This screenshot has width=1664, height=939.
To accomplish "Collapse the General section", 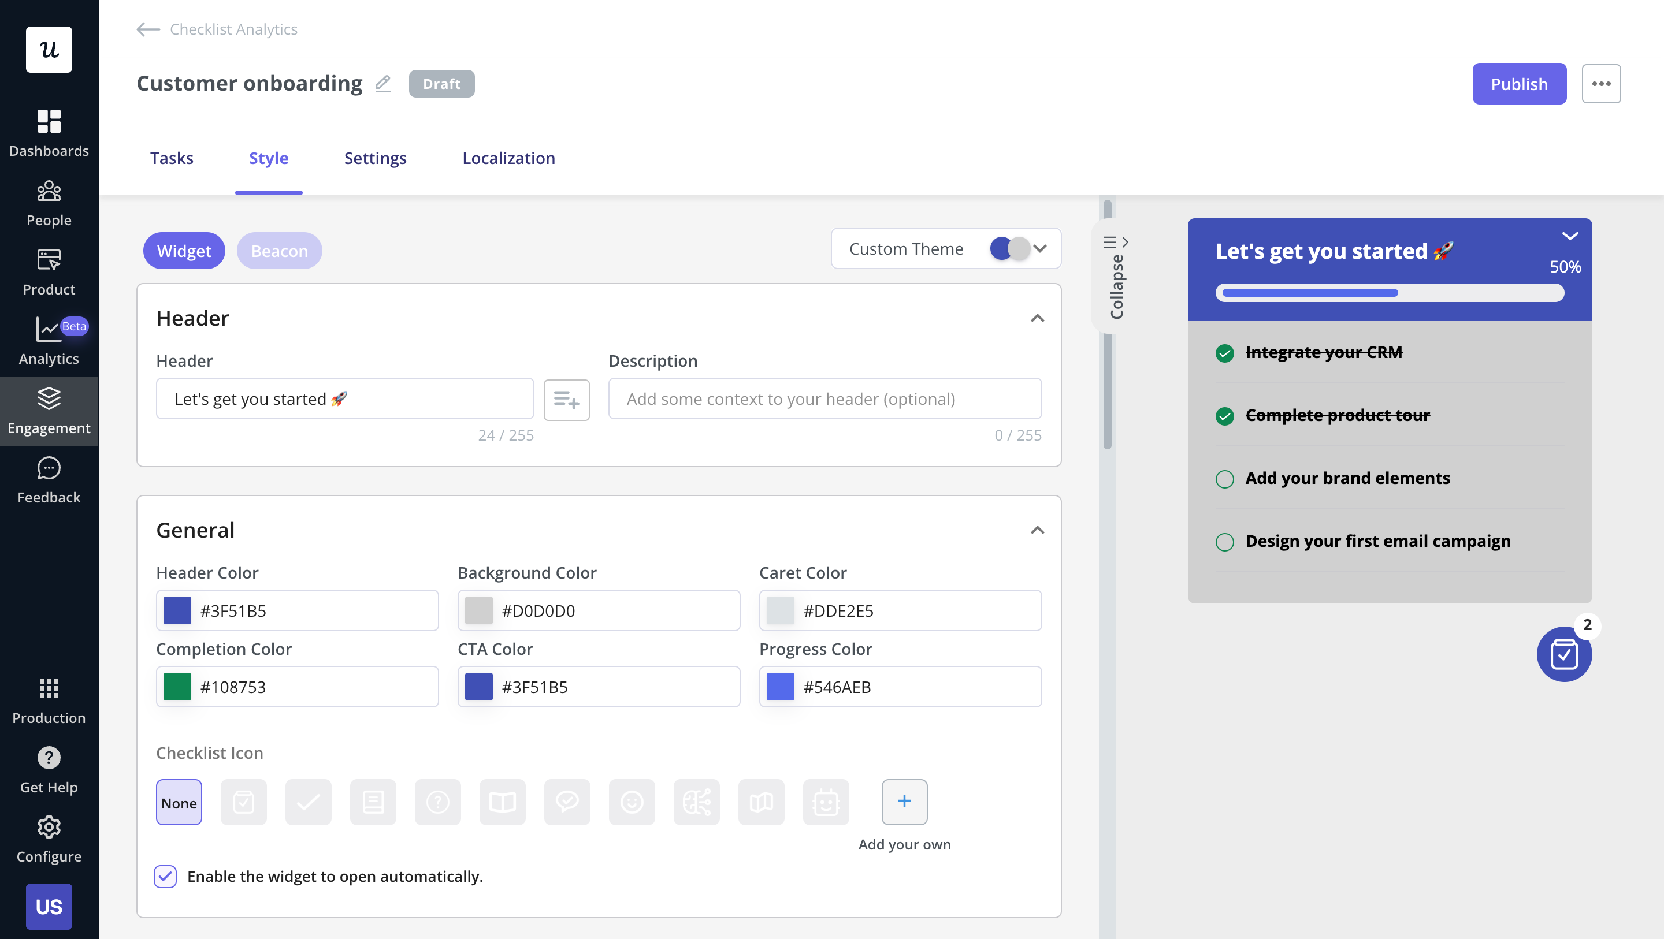I will coord(1038,530).
